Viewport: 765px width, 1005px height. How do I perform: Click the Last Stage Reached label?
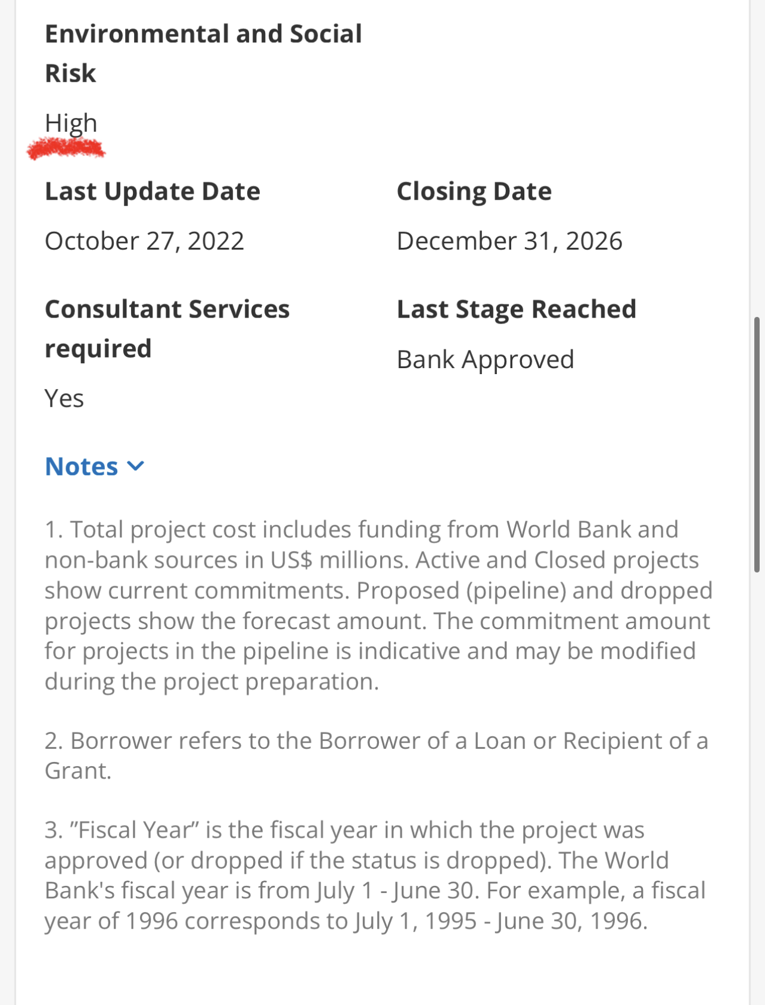pyautogui.click(x=517, y=309)
